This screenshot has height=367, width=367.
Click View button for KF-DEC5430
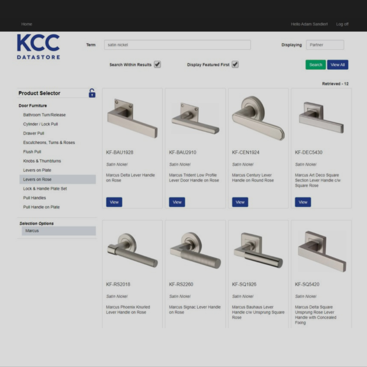(303, 202)
